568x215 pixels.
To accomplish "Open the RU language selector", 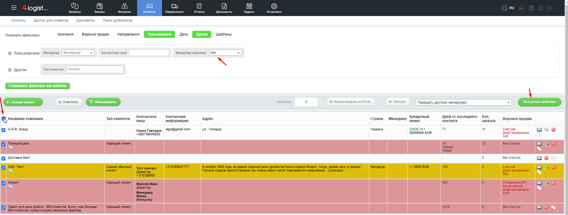I will (508, 8).
